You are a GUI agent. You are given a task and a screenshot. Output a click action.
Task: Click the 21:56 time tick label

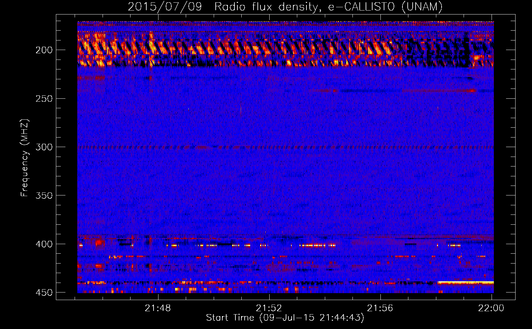(x=380, y=308)
